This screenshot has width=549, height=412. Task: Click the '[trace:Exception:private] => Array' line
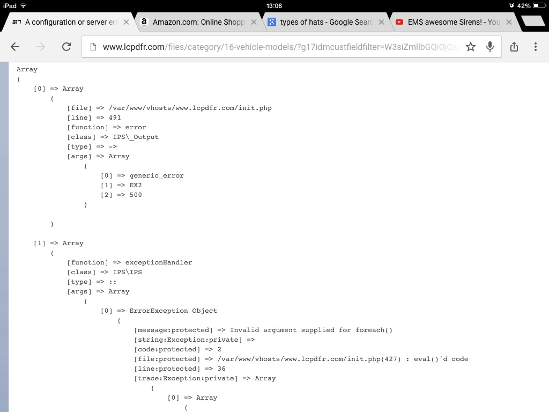(205, 378)
